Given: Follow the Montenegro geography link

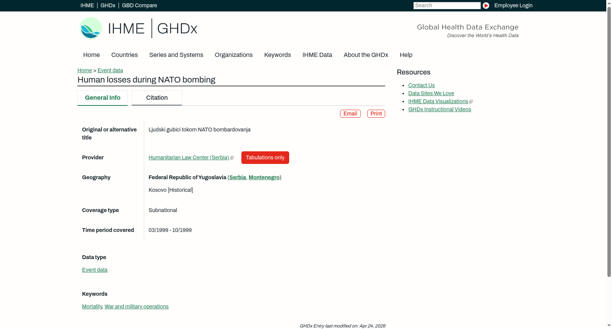Looking at the screenshot, I should (x=264, y=178).
